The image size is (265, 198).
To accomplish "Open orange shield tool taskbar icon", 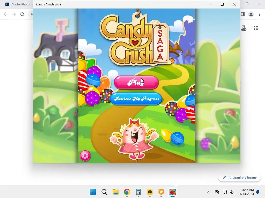I will [161, 192].
